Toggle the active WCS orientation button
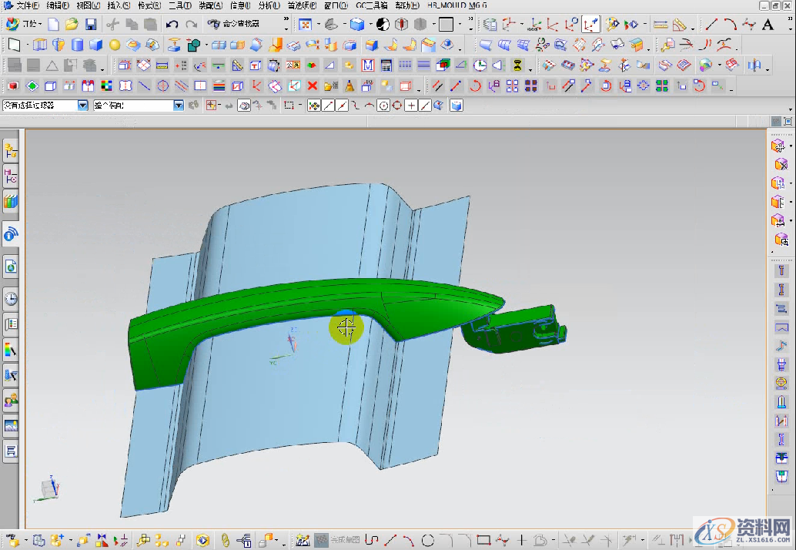The width and height of the screenshot is (796, 550). (x=591, y=25)
